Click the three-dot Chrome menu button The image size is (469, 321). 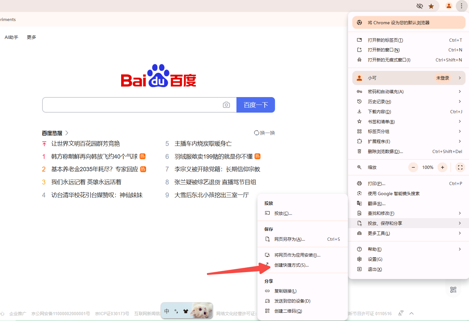click(462, 6)
